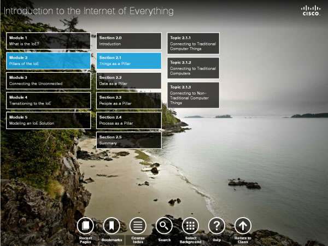This screenshot has height=246, width=328.
Task: Open Select Background grid icon
Action: pos(190,225)
